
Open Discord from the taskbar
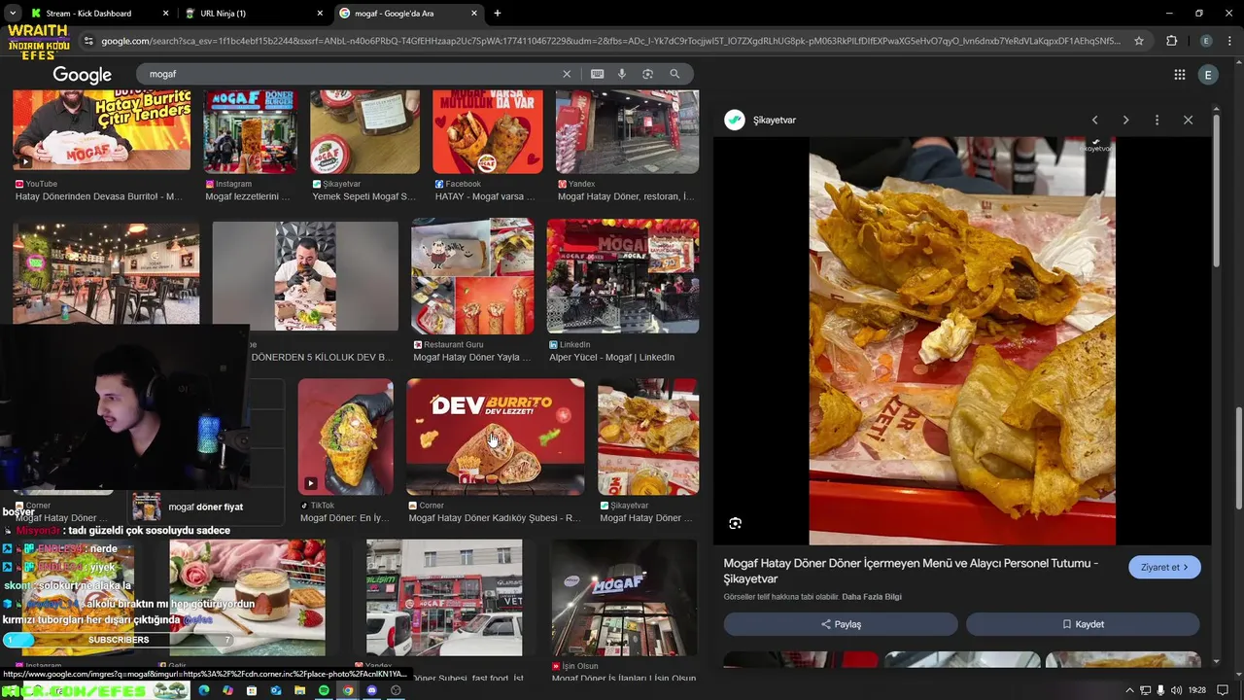371,690
